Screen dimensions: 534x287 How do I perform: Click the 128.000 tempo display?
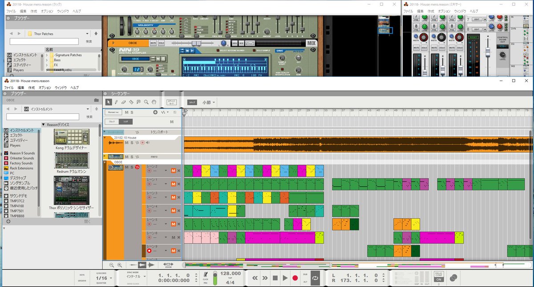[x=230, y=274]
